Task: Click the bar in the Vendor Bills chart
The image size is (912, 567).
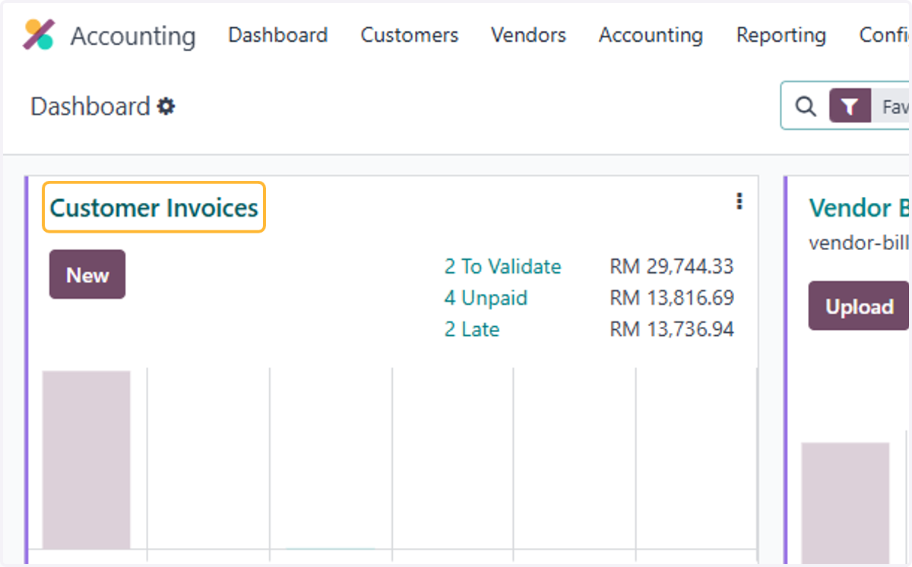Action: coord(845,502)
